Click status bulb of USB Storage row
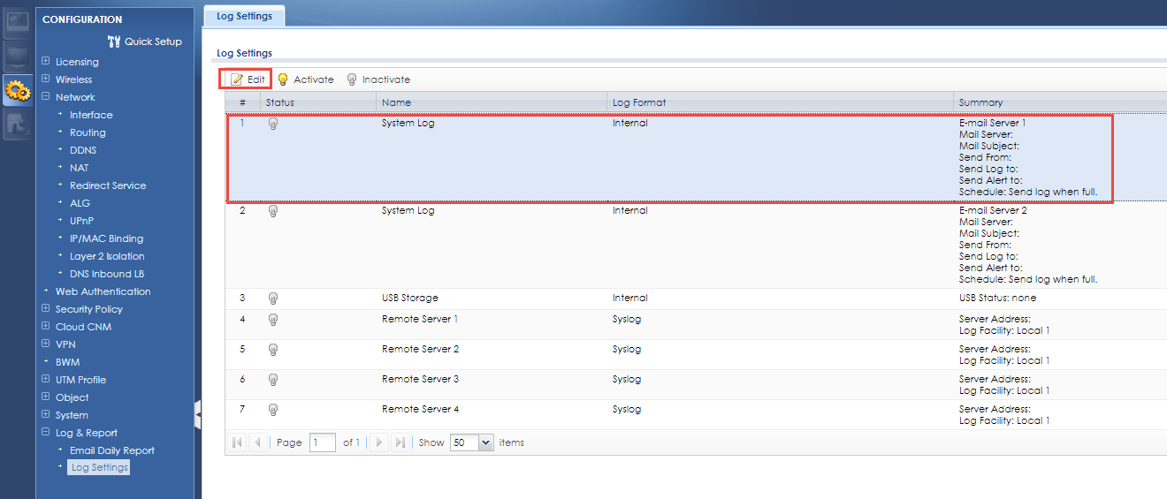 tap(273, 299)
